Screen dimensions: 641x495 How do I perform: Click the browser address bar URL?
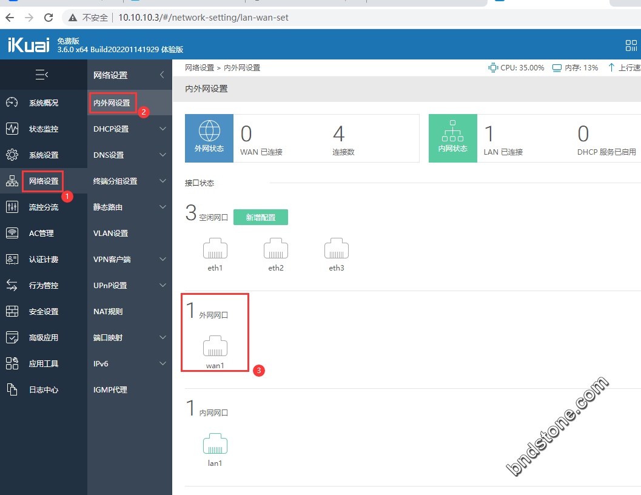(203, 18)
